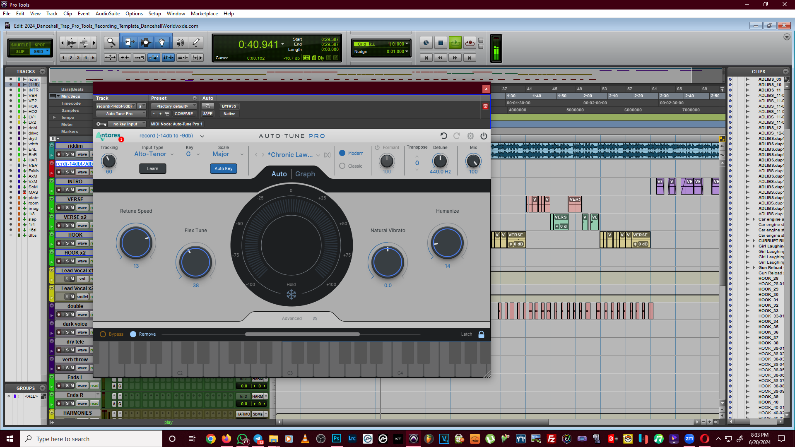Click the Auto-Tune settings gear icon

(x=470, y=136)
